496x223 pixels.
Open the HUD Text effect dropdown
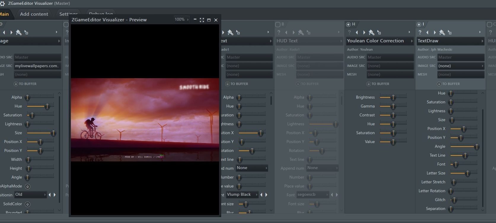309,41
